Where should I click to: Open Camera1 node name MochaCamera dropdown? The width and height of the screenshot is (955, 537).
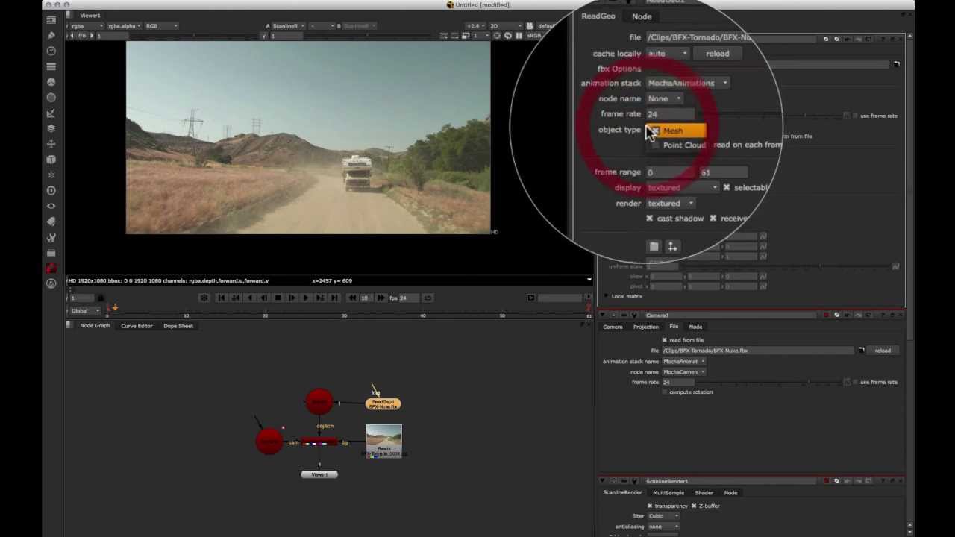click(x=683, y=371)
